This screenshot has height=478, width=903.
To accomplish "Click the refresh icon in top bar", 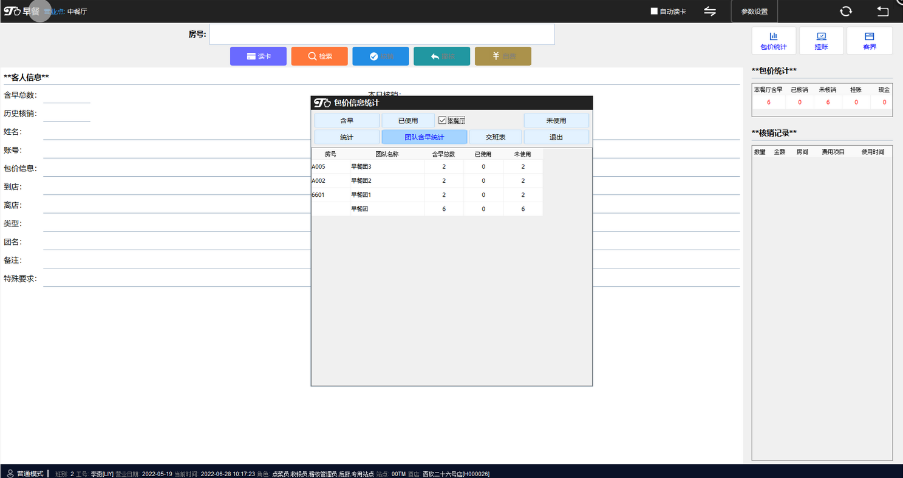I will (x=845, y=12).
